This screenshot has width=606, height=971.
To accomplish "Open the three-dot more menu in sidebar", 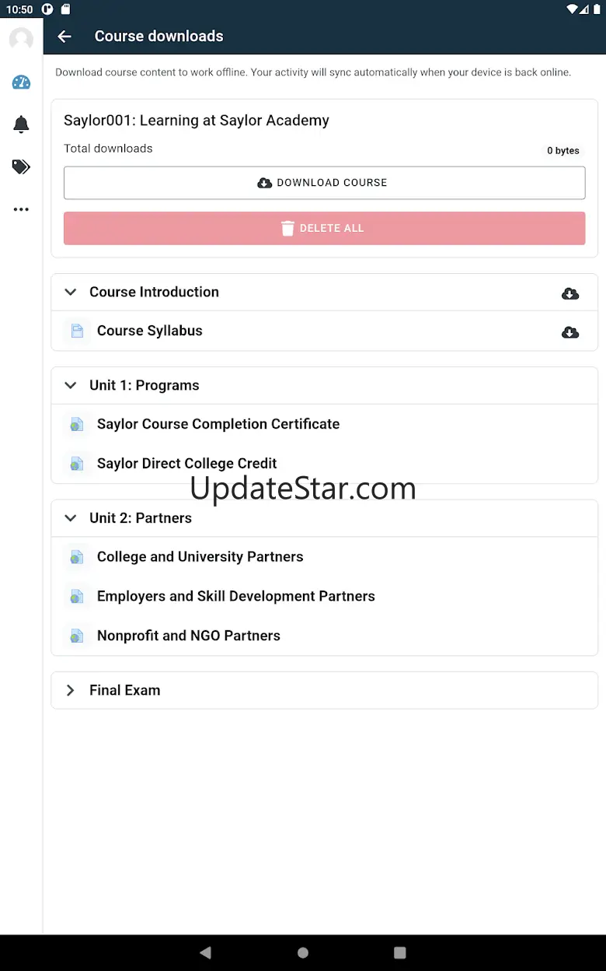I will [21, 209].
